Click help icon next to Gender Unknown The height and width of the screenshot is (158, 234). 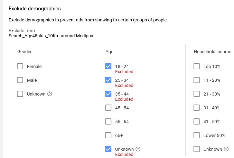[x=49, y=94]
